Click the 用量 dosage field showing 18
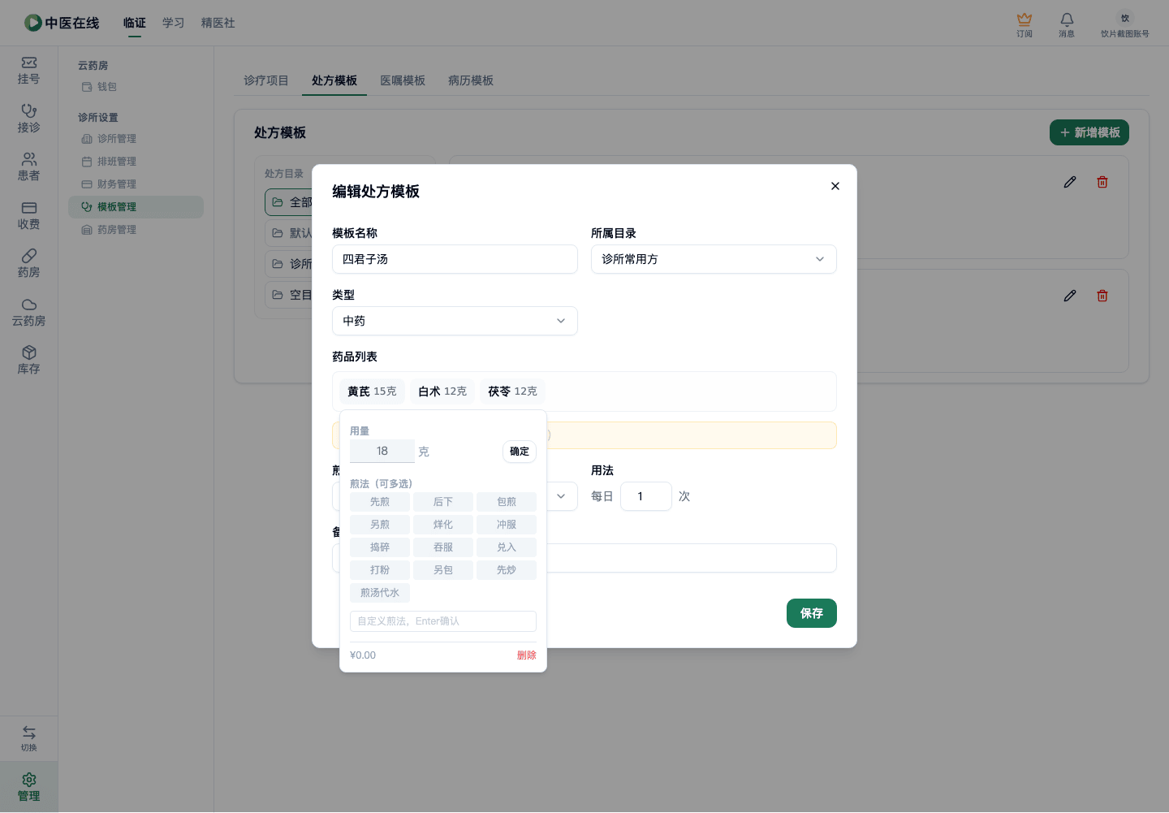Image resolution: width=1169 pixels, height=813 pixels. [382, 451]
